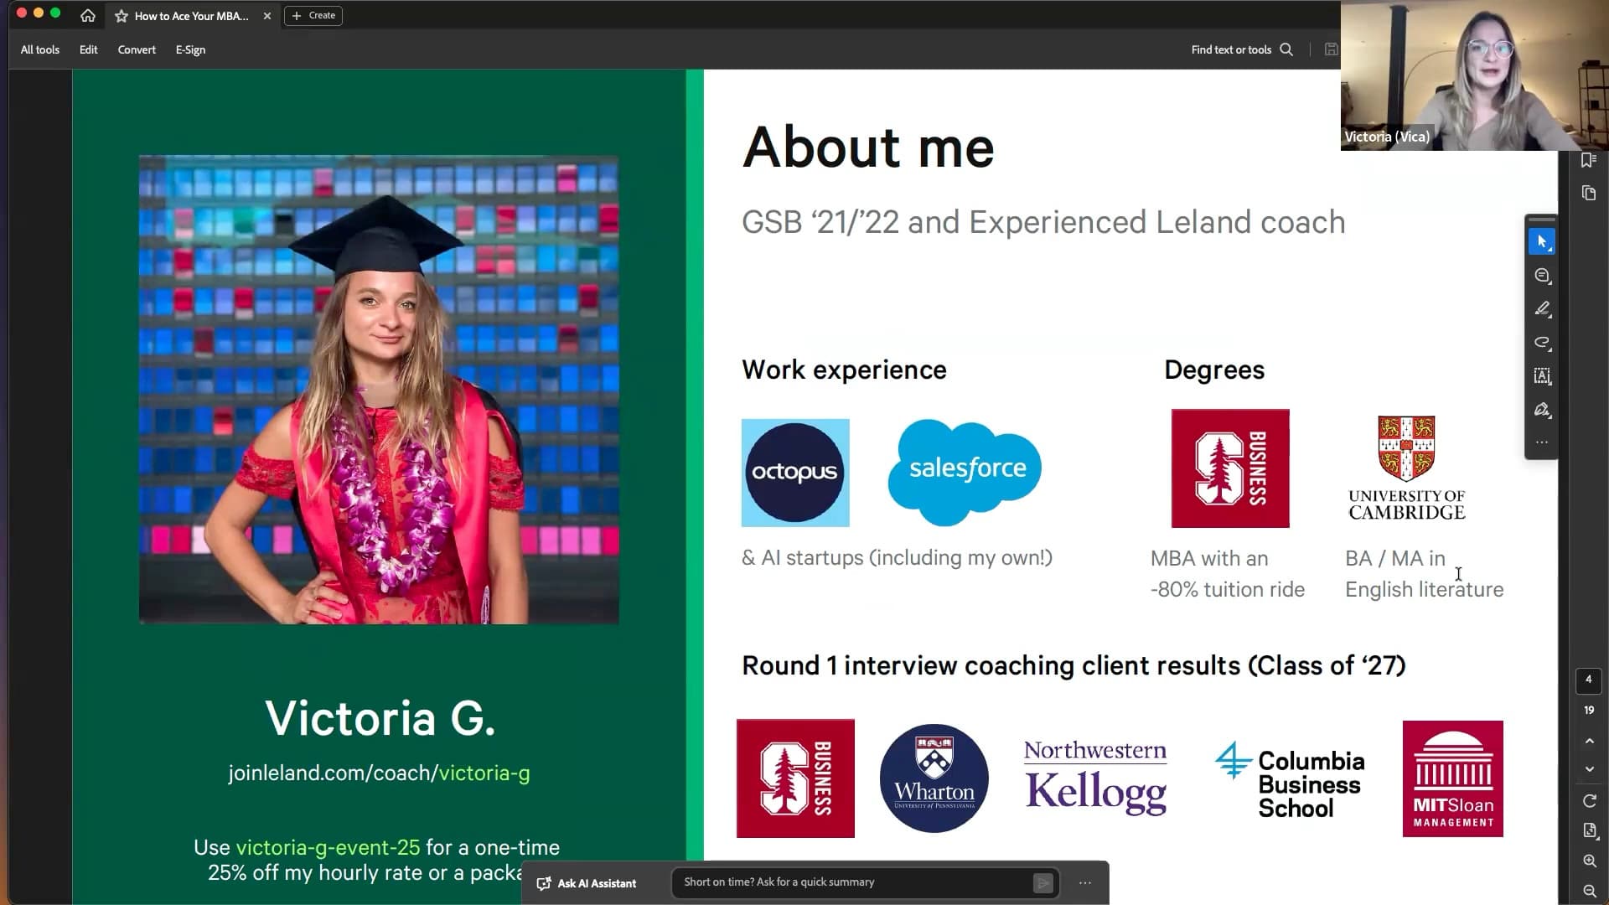Image resolution: width=1609 pixels, height=905 pixels.
Task: Select the freehand Draw tool
Action: pyautogui.click(x=1541, y=343)
